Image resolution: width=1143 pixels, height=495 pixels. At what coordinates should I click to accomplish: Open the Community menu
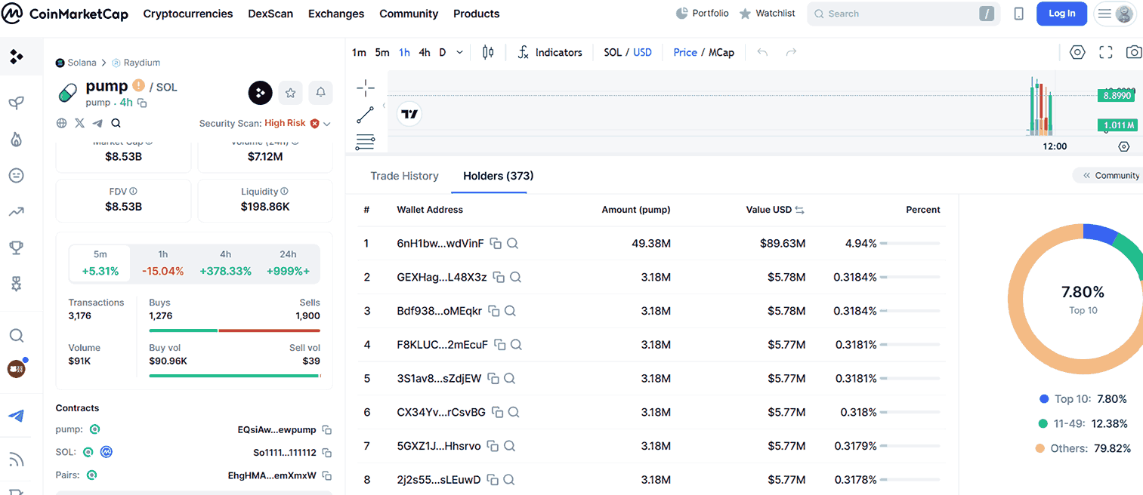(x=409, y=14)
